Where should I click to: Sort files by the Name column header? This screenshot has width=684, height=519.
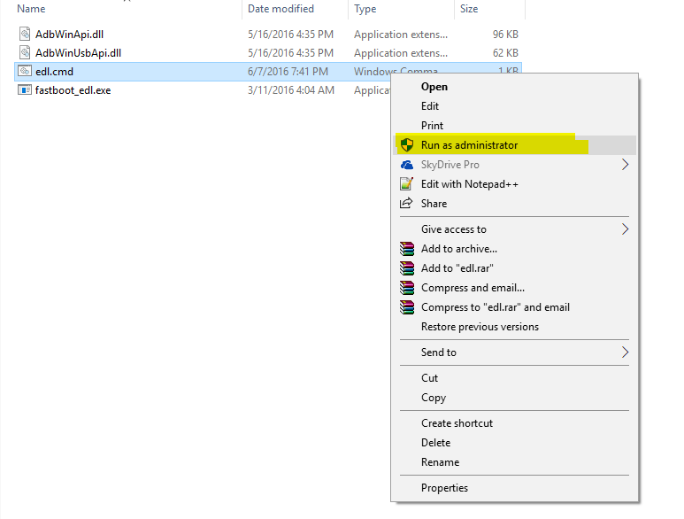(32, 9)
